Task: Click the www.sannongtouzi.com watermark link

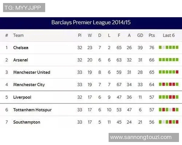Action: pos(141,137)
